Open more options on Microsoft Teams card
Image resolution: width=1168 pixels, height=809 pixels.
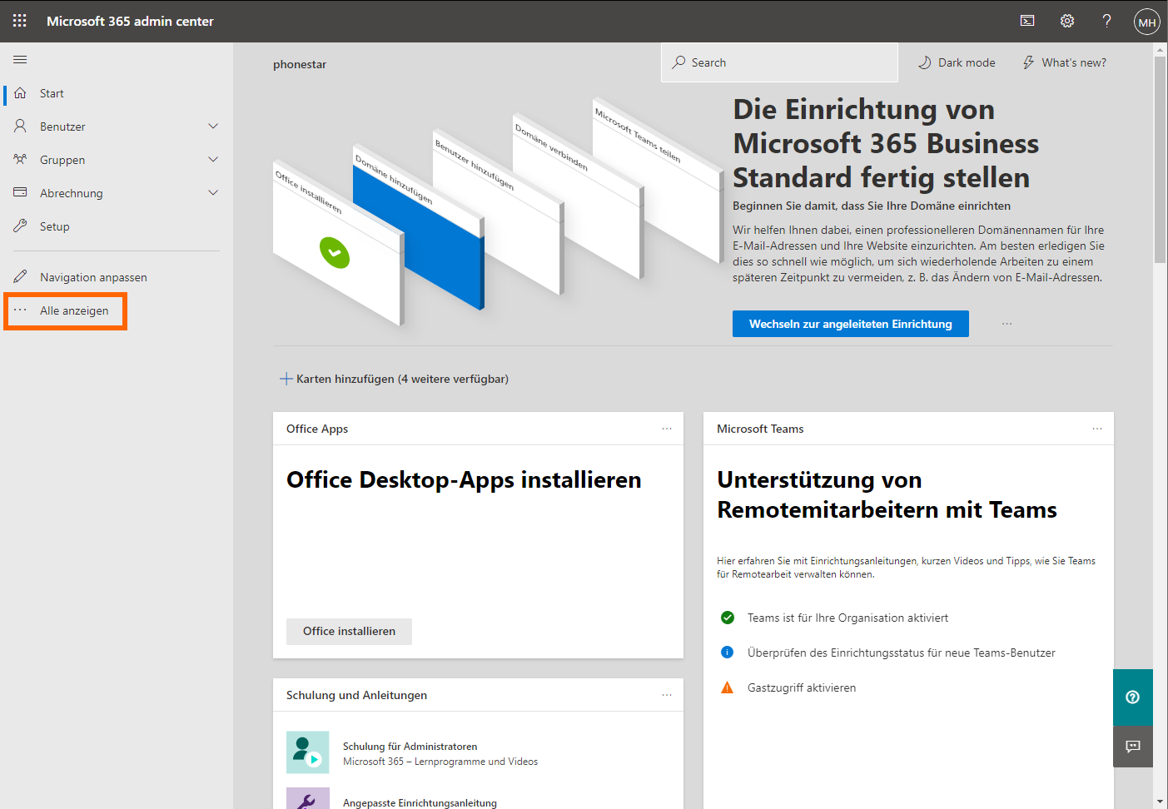pyautogui.click(x=1097, y=429)
